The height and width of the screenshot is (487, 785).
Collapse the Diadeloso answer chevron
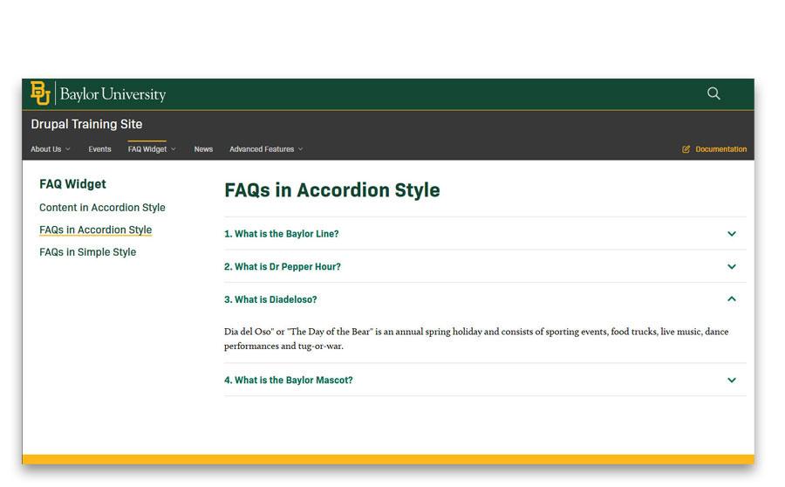point(732,299)
